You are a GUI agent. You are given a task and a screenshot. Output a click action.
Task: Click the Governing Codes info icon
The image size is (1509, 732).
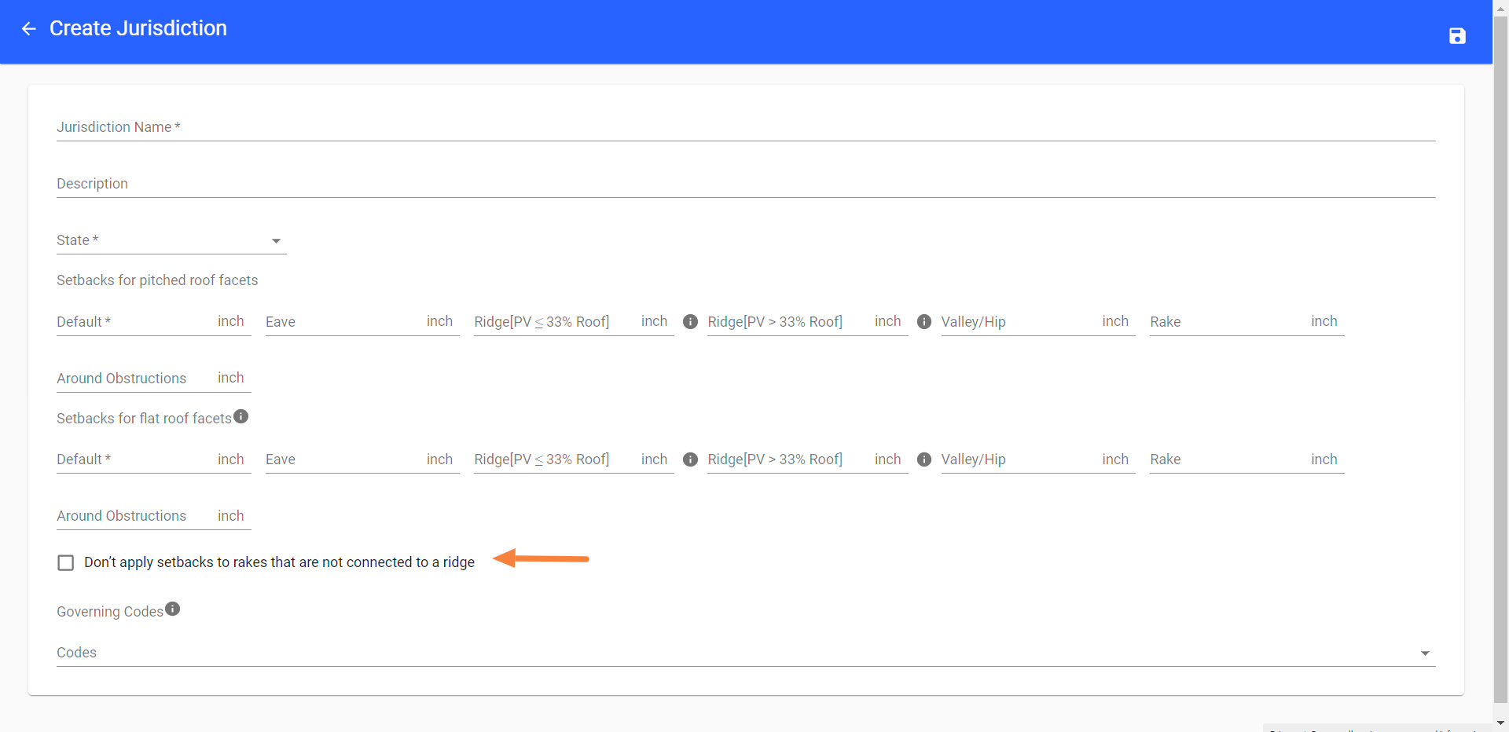click(173, 609)
